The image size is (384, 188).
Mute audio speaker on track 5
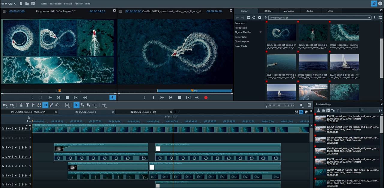pyautogui.click(x=16, y=166)
